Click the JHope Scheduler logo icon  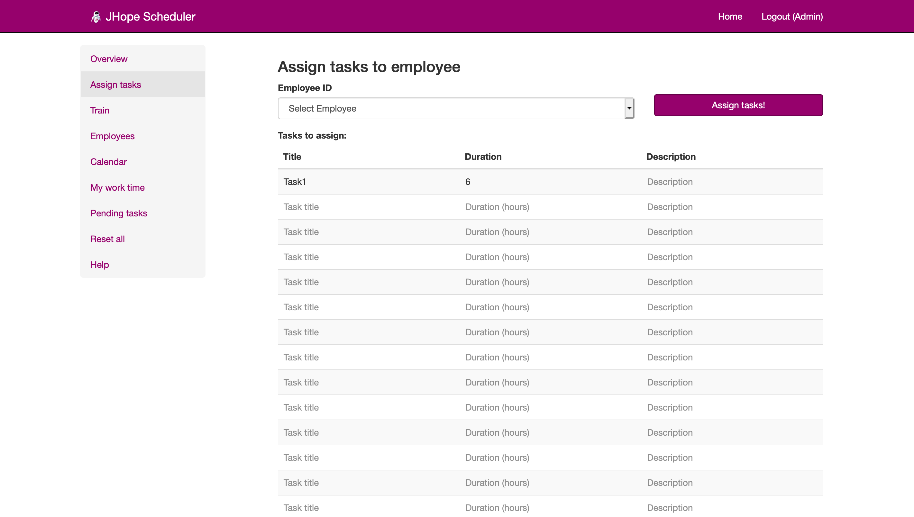point(96,17)
